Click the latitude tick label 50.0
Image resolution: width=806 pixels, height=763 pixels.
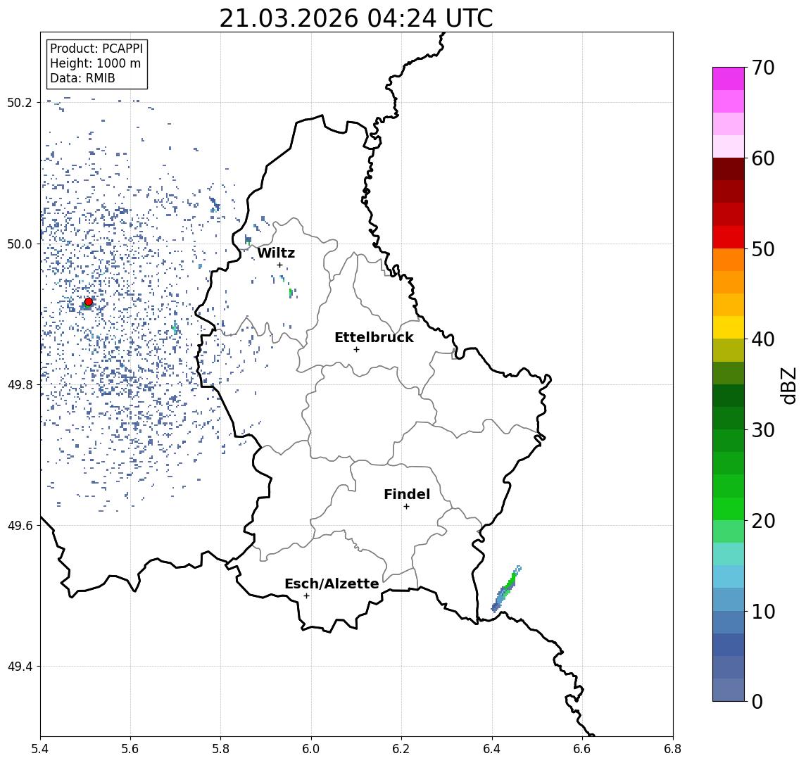tap(19, 244)
